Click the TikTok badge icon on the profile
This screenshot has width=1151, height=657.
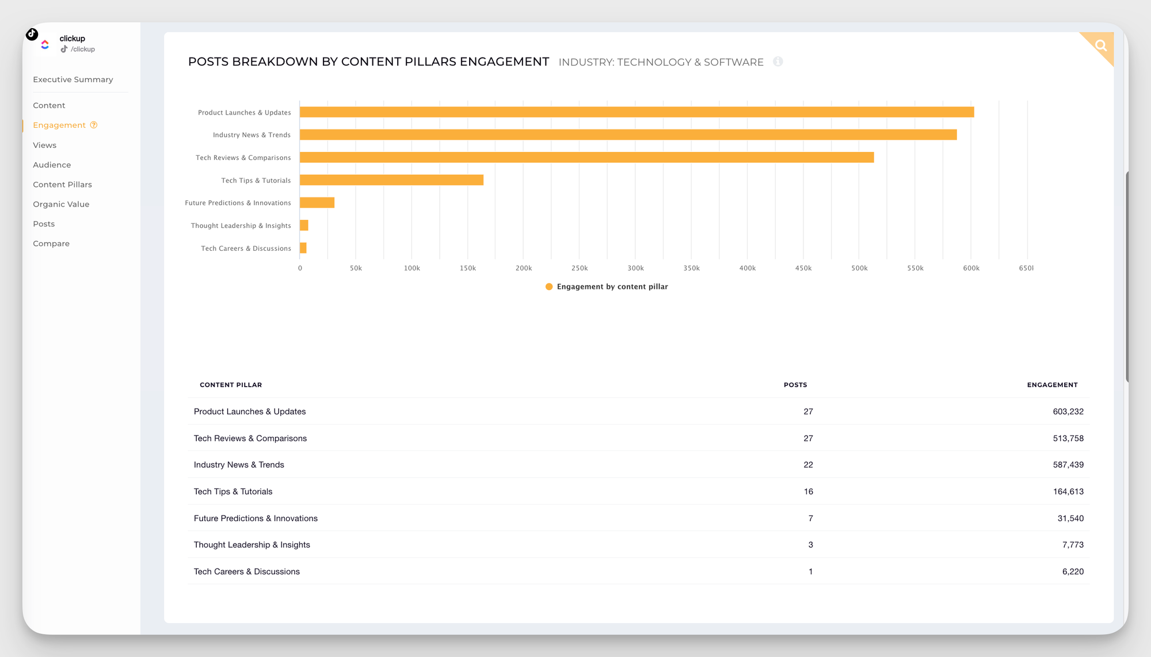click(32, 34)
